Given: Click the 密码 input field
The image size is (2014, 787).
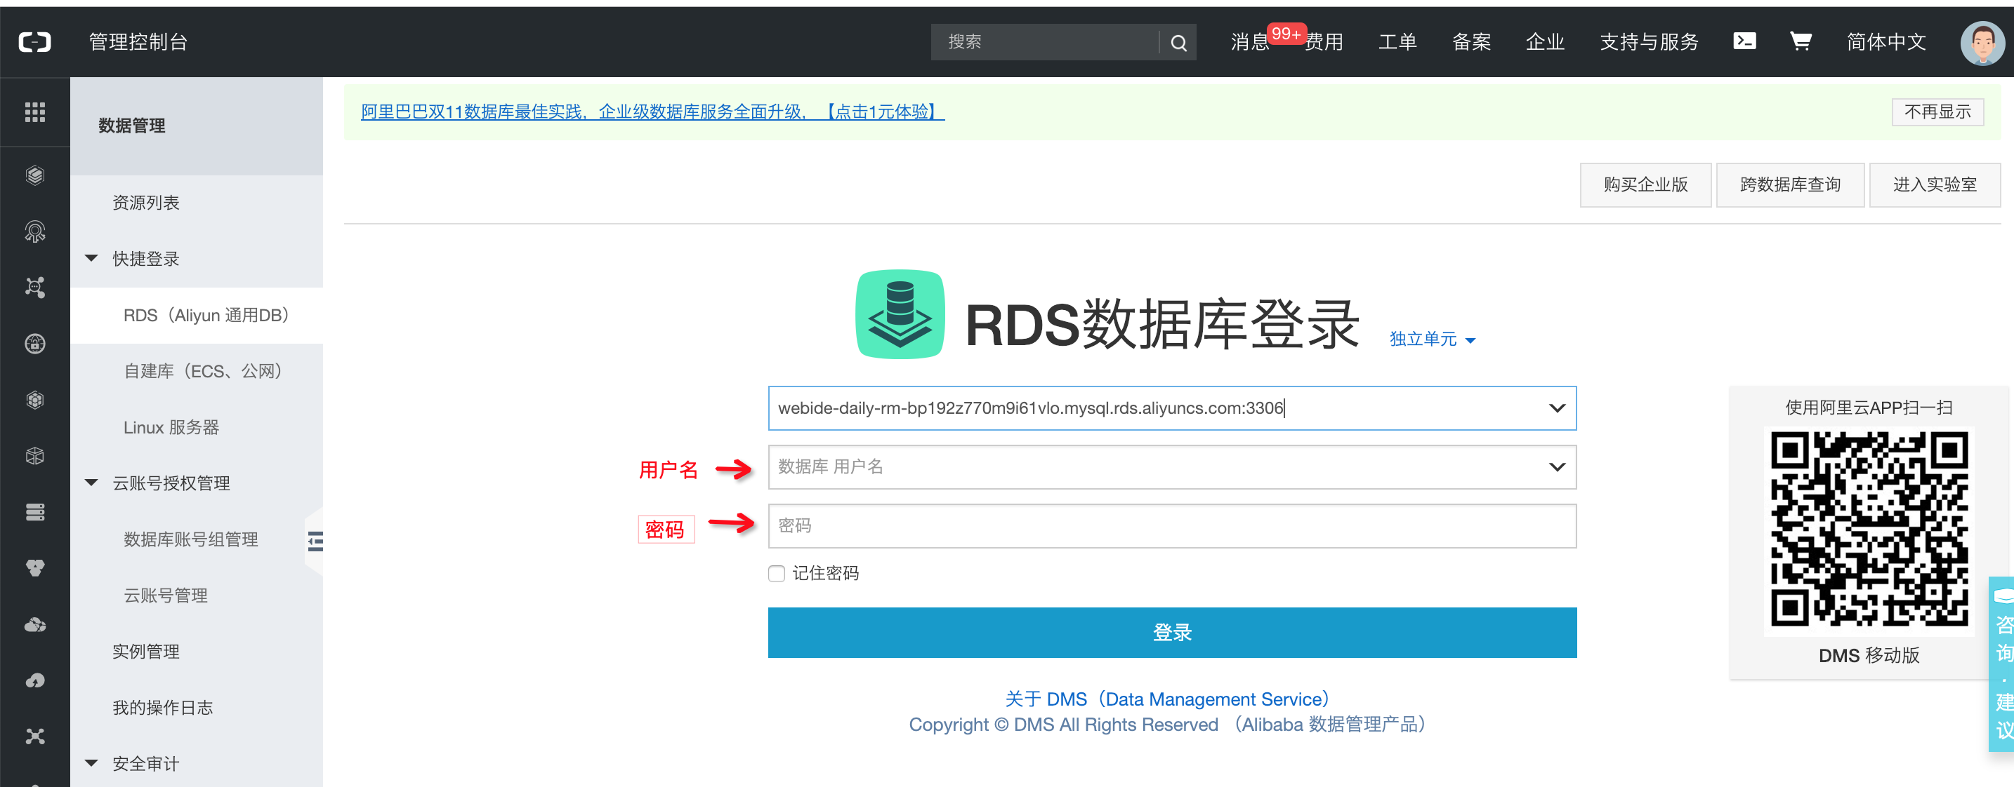Looking at the screenshot, I should pos(1171,525).
